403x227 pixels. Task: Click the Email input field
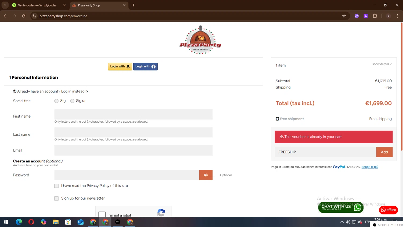133,150
